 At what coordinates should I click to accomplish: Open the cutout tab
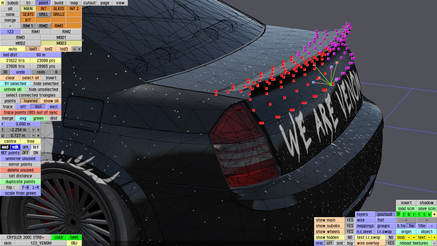(90, 3)
